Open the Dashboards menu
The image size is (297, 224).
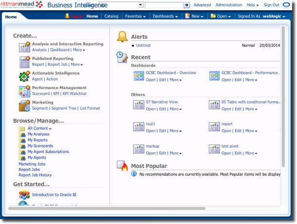(x=165, y=16)
